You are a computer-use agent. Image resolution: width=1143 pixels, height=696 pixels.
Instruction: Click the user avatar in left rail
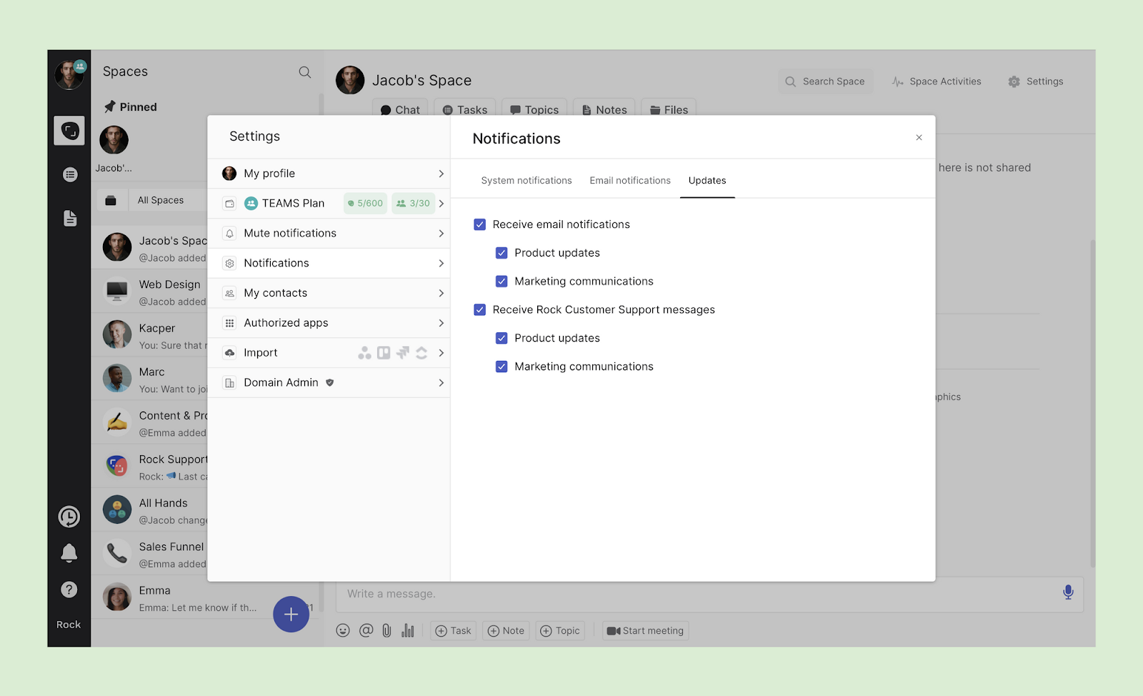pos(69,74)
